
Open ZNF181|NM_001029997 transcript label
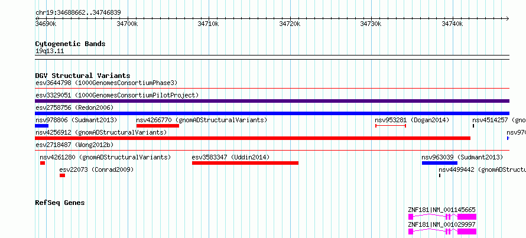click(442, 224)
